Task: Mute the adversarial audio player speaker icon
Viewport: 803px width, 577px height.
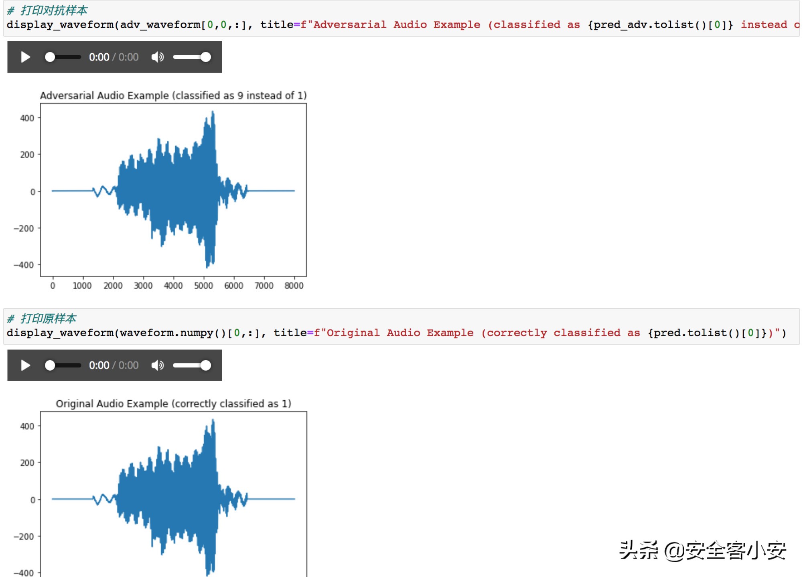Action: [x=158, y=57]
